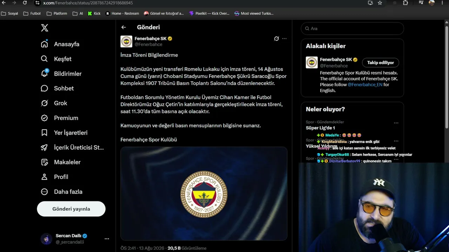449x252 pixels.
Task: Open the Pixelkit — Kick Overlay bookmark
Action: 209,13
